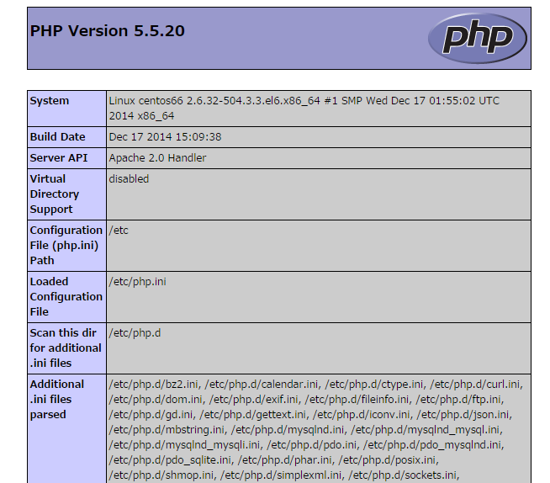
Task: Select the 'disabled' value
Action: click(129, 179)
